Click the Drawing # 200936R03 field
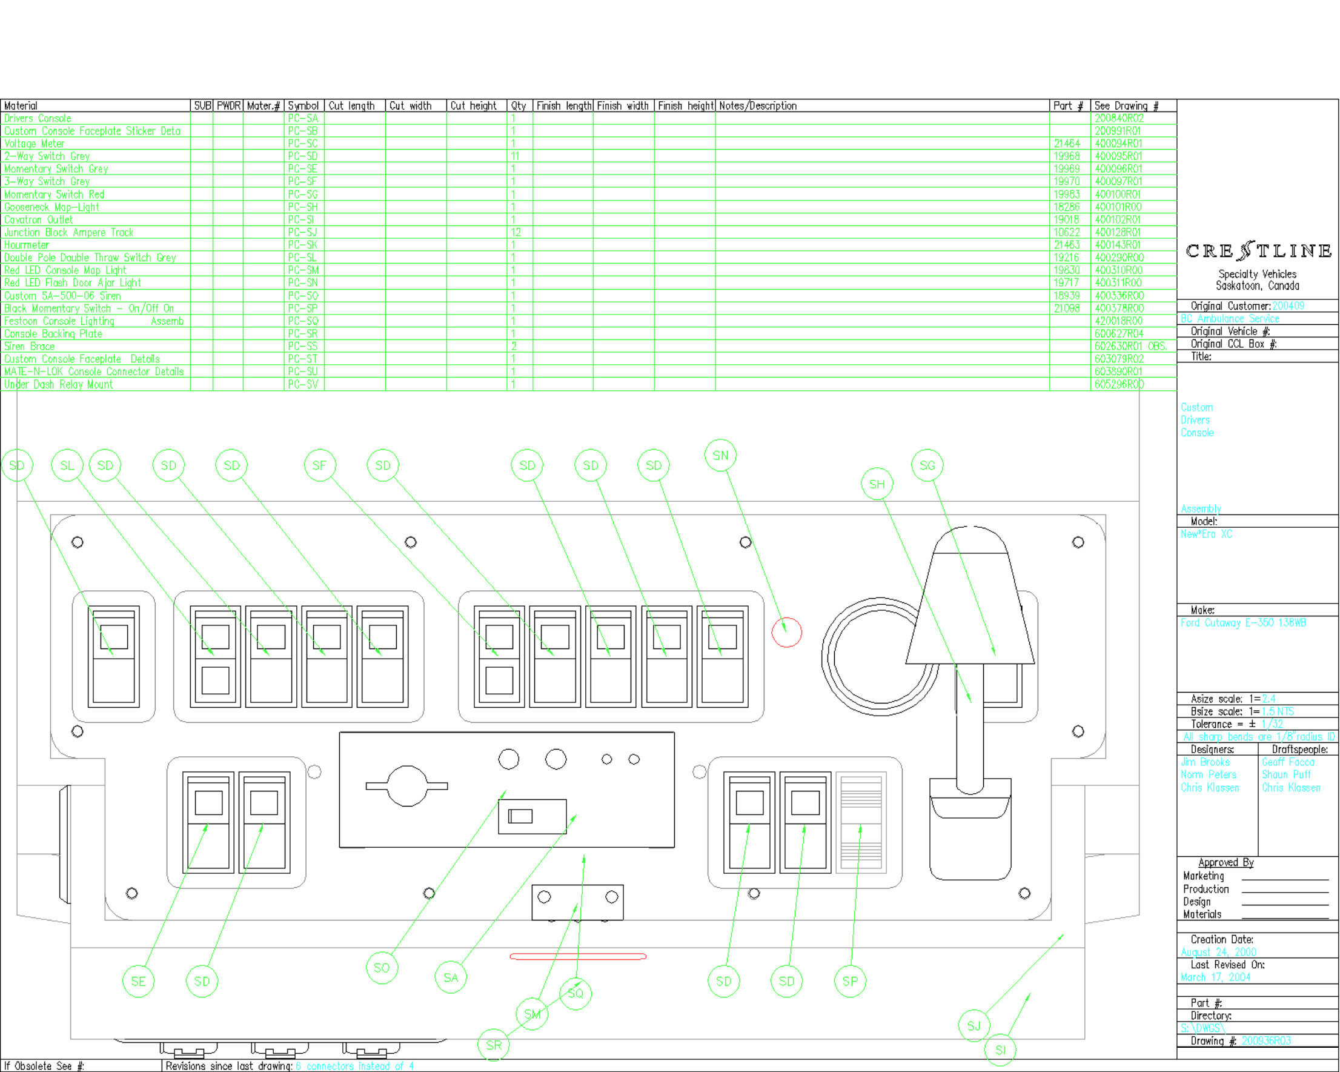Image resolution: width=1340 pixels, height=1072 pixels. 1265,1041
